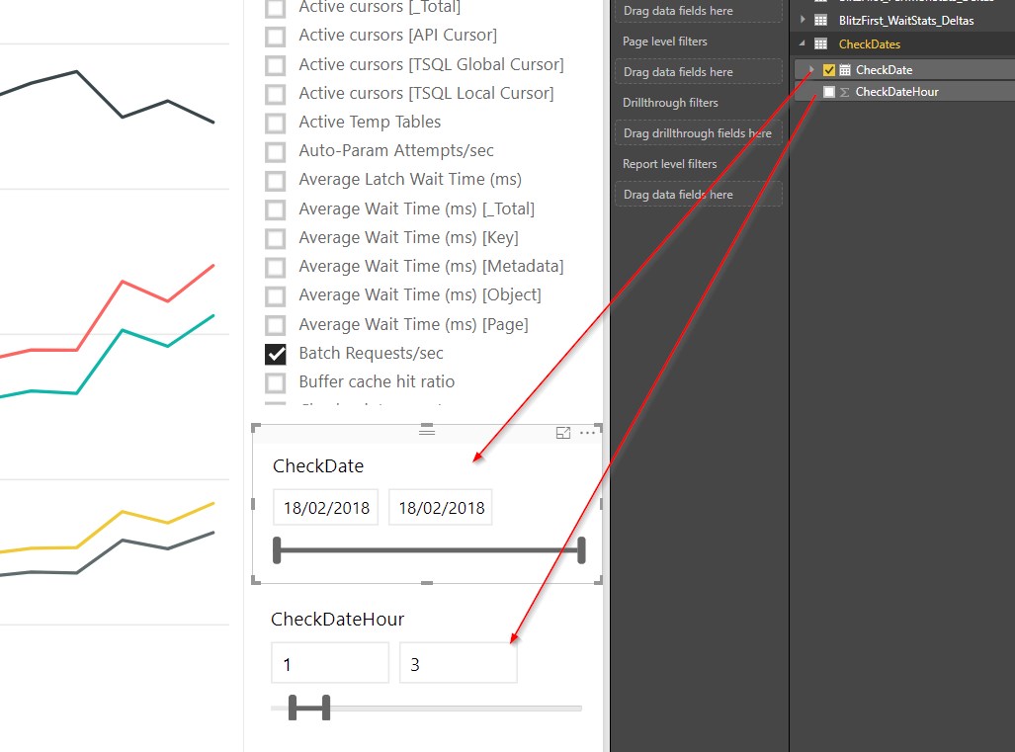Click the left handle of CheckDate slider
Viewport: 1015px width, 752px height.
tap(277, 550)
